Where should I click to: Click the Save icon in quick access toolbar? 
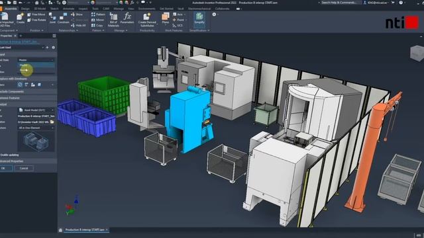15,3
